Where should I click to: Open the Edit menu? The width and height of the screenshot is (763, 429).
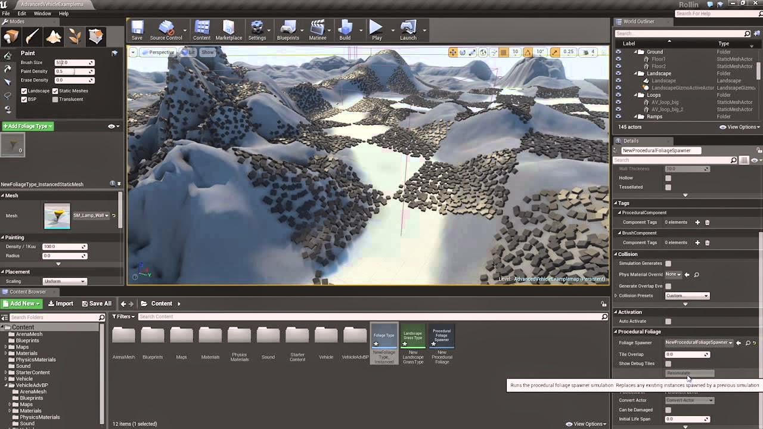pyautogui.click(x=22, y=13)
